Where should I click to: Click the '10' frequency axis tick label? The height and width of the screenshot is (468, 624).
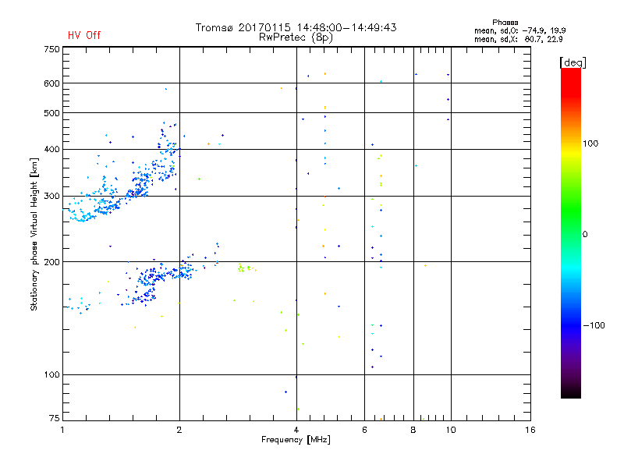click(x=451, y=430)
